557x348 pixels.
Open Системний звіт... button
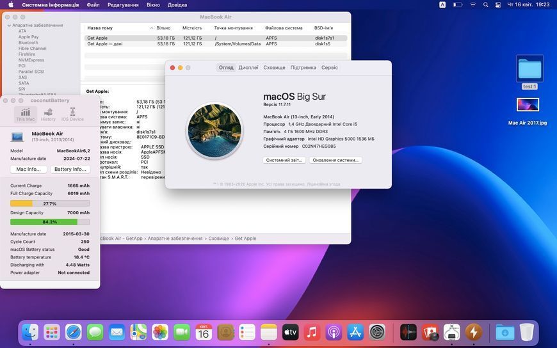click(x=284, y=160)
